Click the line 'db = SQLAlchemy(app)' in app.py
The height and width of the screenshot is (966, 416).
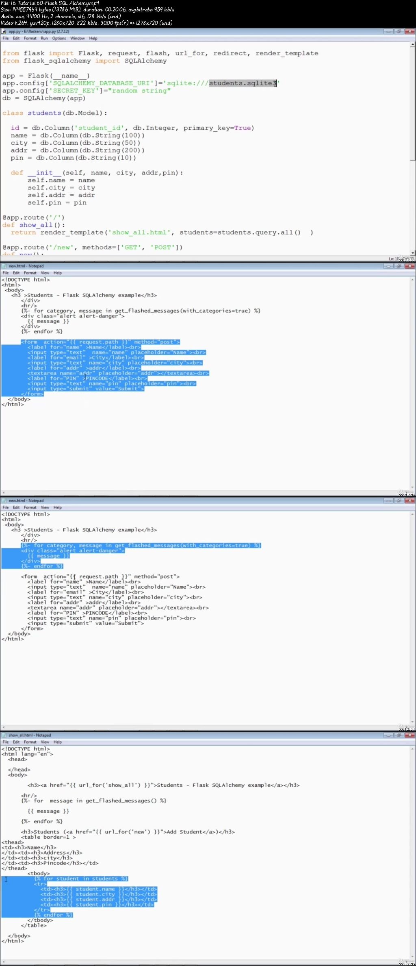coord(44,98)
